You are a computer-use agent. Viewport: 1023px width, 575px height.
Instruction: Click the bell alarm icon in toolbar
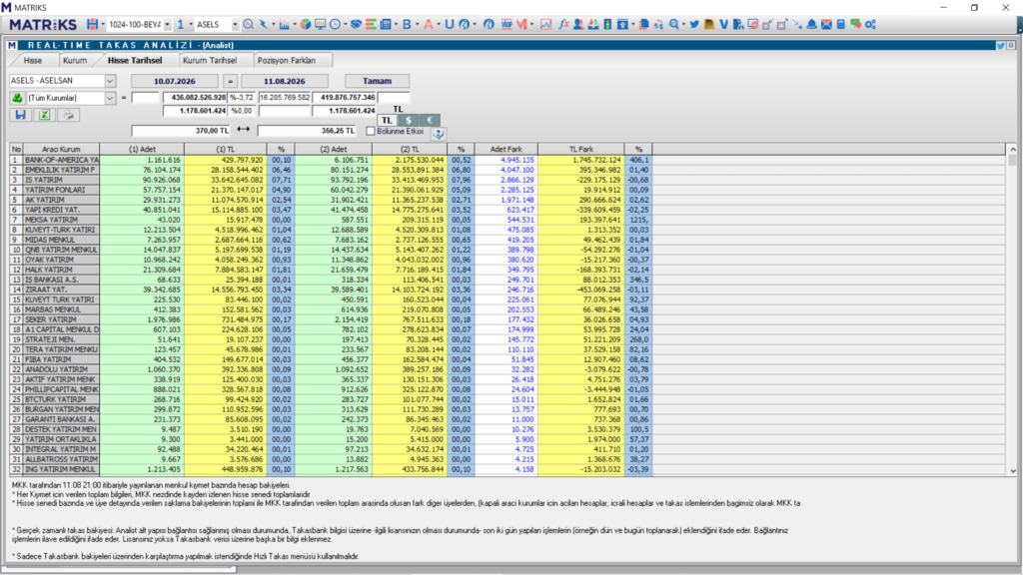point(811,24)
